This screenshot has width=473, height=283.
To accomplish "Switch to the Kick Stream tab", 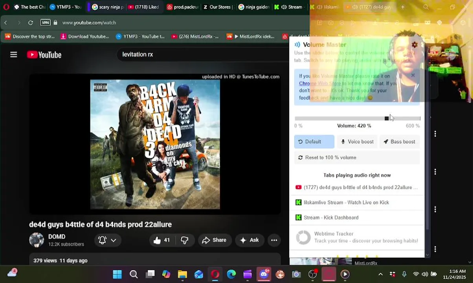I will 289,7.
